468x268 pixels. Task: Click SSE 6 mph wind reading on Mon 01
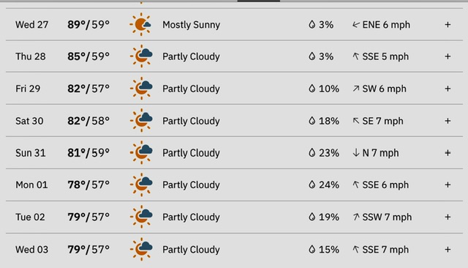[385, 185]
